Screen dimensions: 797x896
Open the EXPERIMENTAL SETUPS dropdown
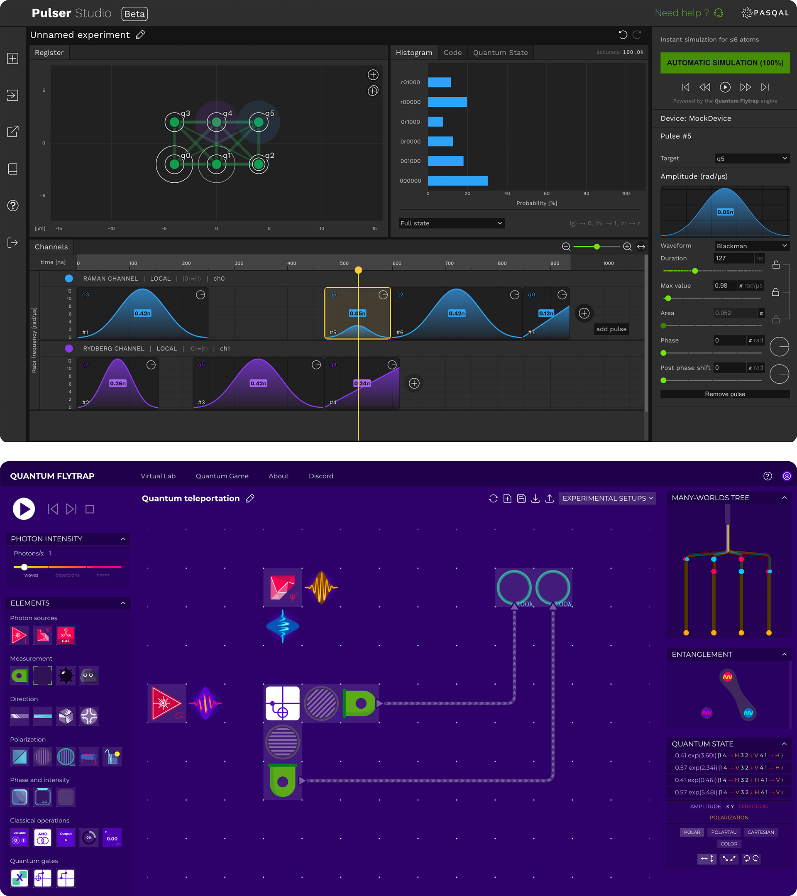pos(607,498)
